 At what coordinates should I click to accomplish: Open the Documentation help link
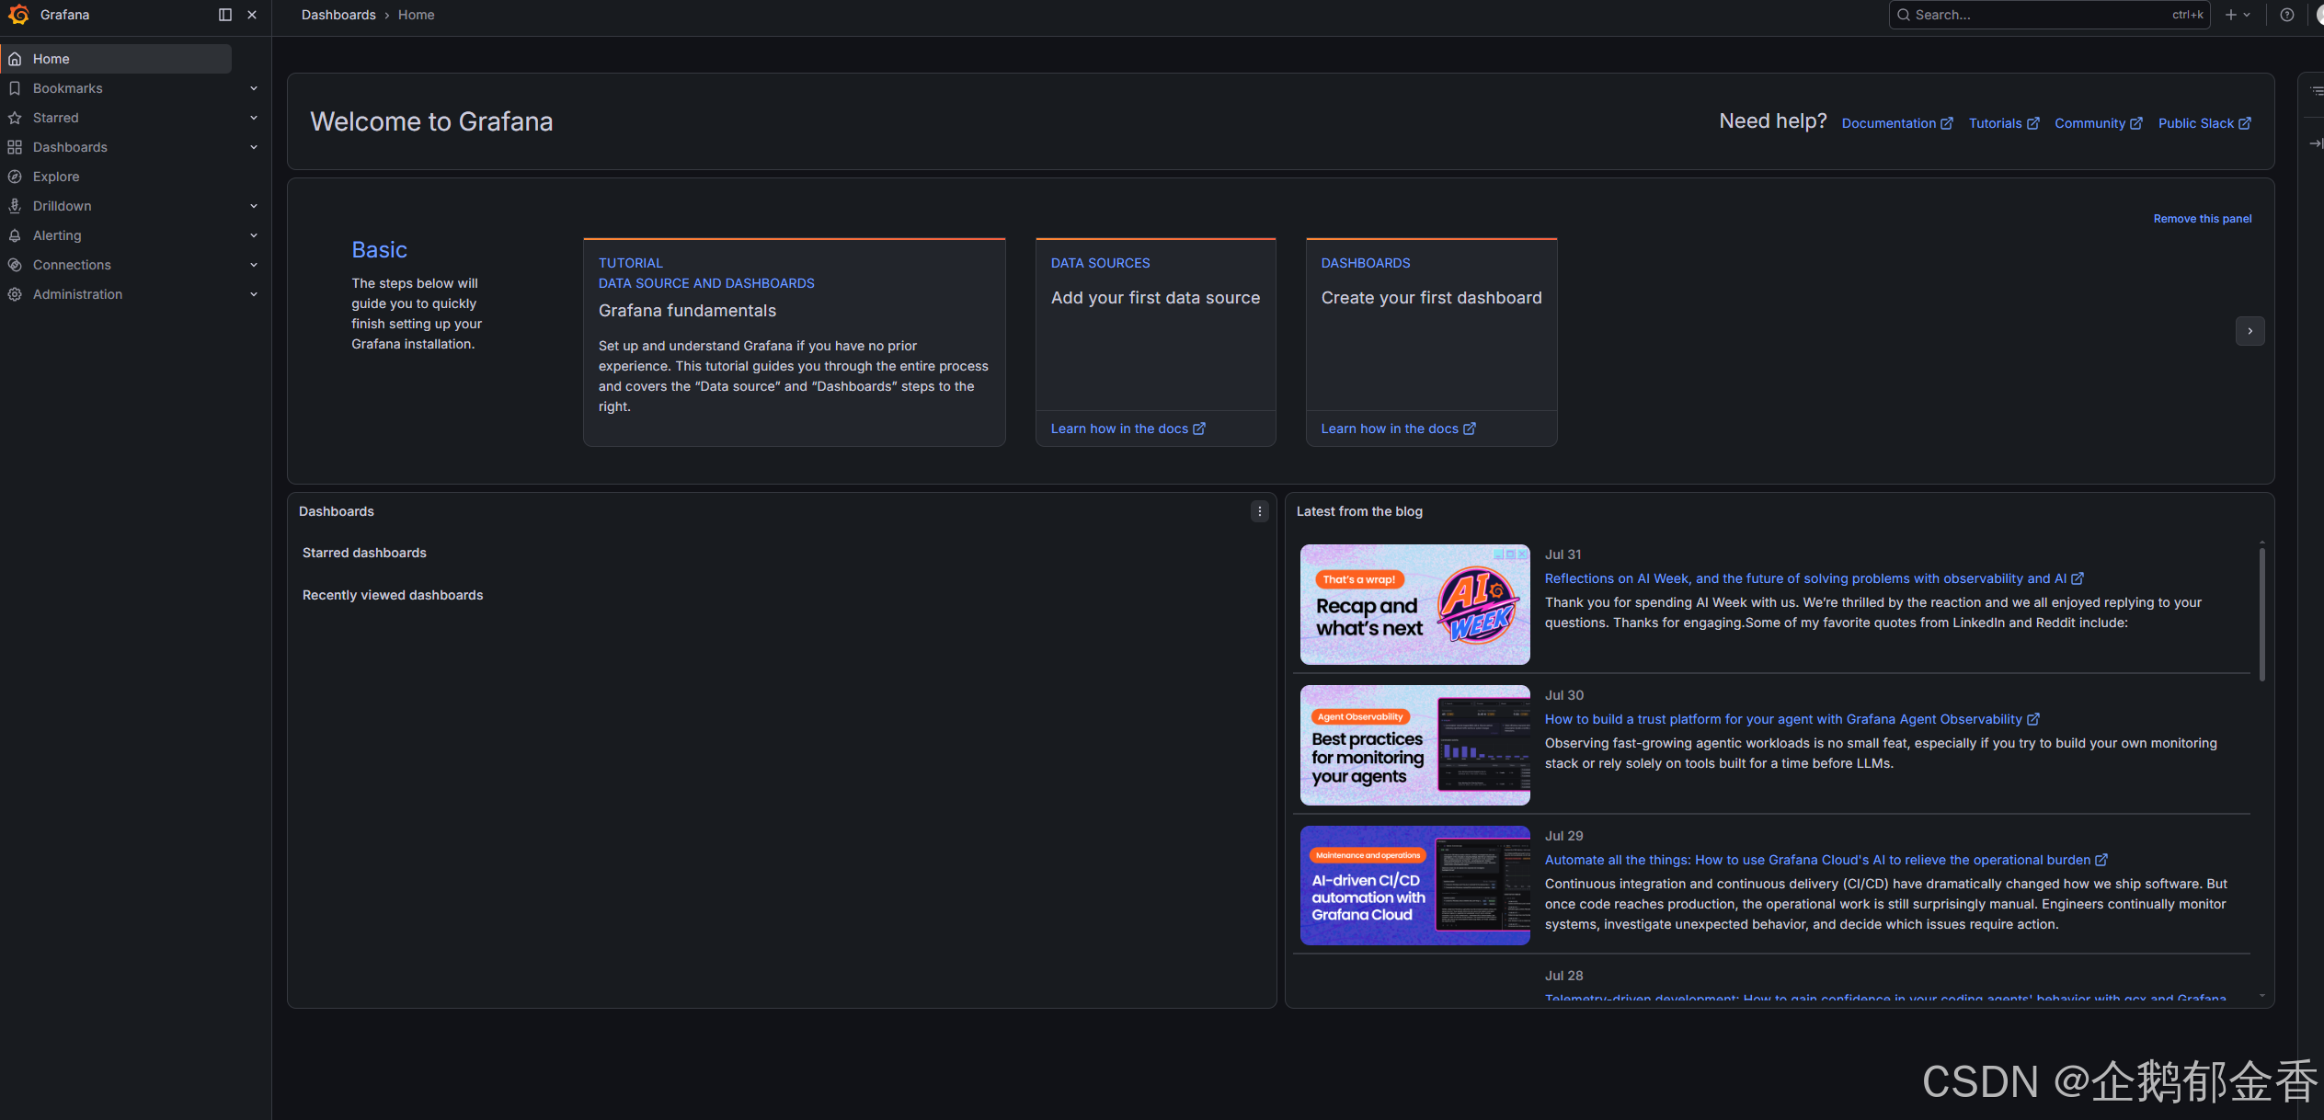[1897, 123]
